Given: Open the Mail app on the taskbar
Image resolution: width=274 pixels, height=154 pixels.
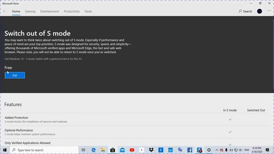Looking at the screenshot, I should (122, 150).
